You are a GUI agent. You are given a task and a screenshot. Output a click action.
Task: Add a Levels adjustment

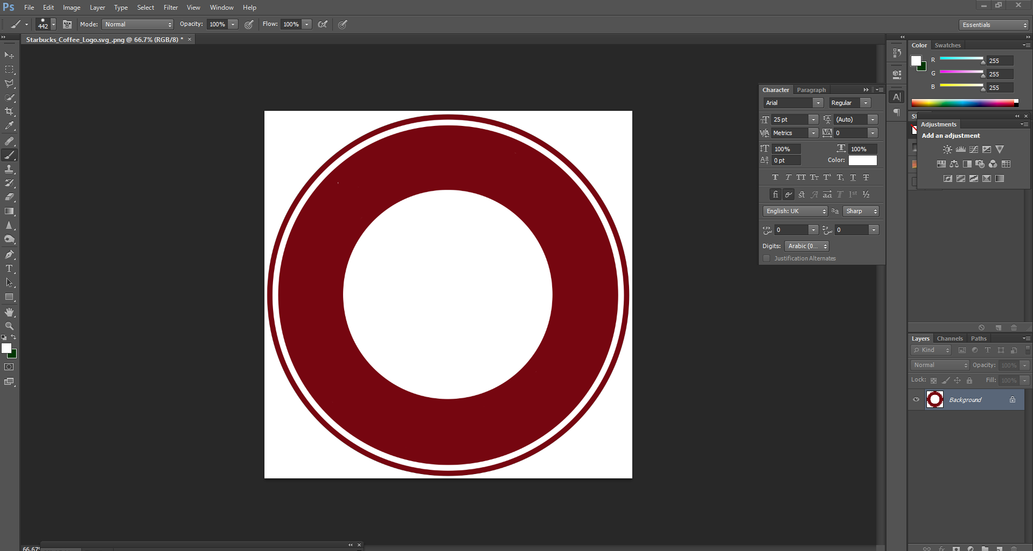[960, 149]
